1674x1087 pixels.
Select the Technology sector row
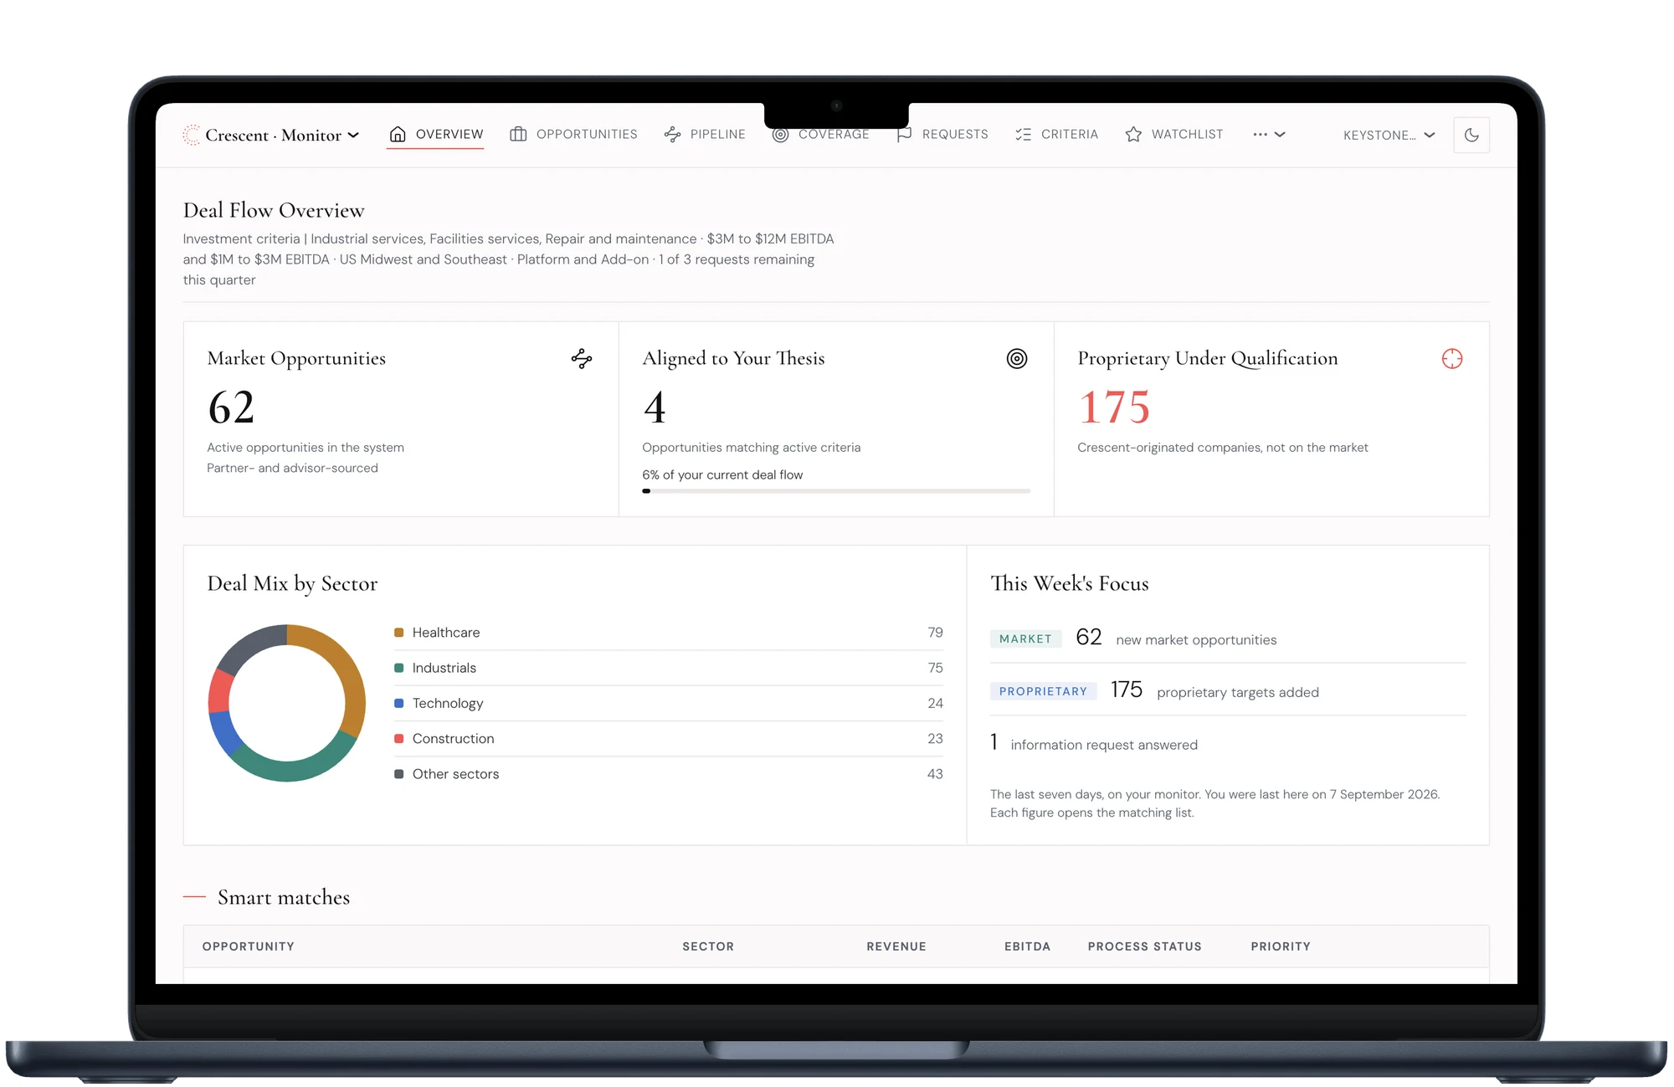tap(669, 704)
